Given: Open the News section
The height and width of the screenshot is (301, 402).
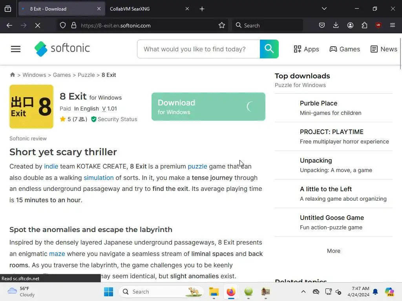Looking at the screenshot, I should click(384, 49).
